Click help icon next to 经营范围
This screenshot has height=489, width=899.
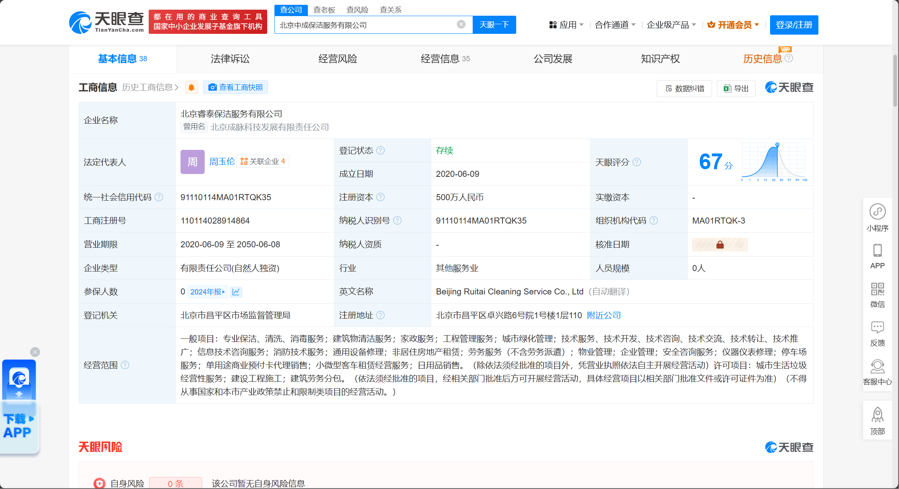125,365
